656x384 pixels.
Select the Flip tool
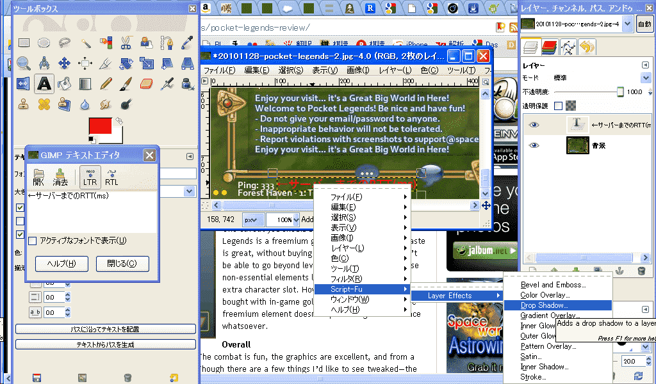23,84
